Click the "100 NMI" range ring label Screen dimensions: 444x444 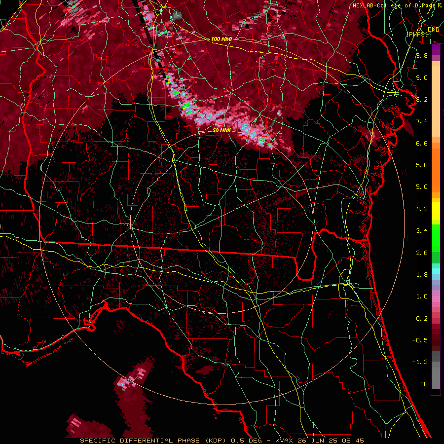[222, 39]
